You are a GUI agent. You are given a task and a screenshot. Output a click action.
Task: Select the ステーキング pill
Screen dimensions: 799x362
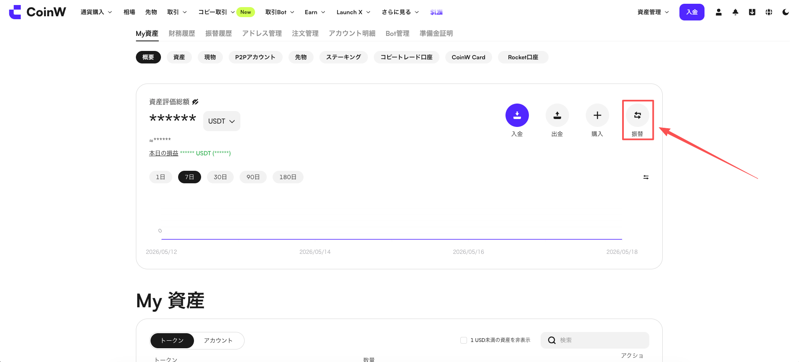coord(344,57)
